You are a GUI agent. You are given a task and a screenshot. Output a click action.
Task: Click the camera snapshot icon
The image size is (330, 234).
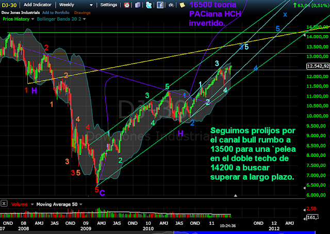point(171,5)
